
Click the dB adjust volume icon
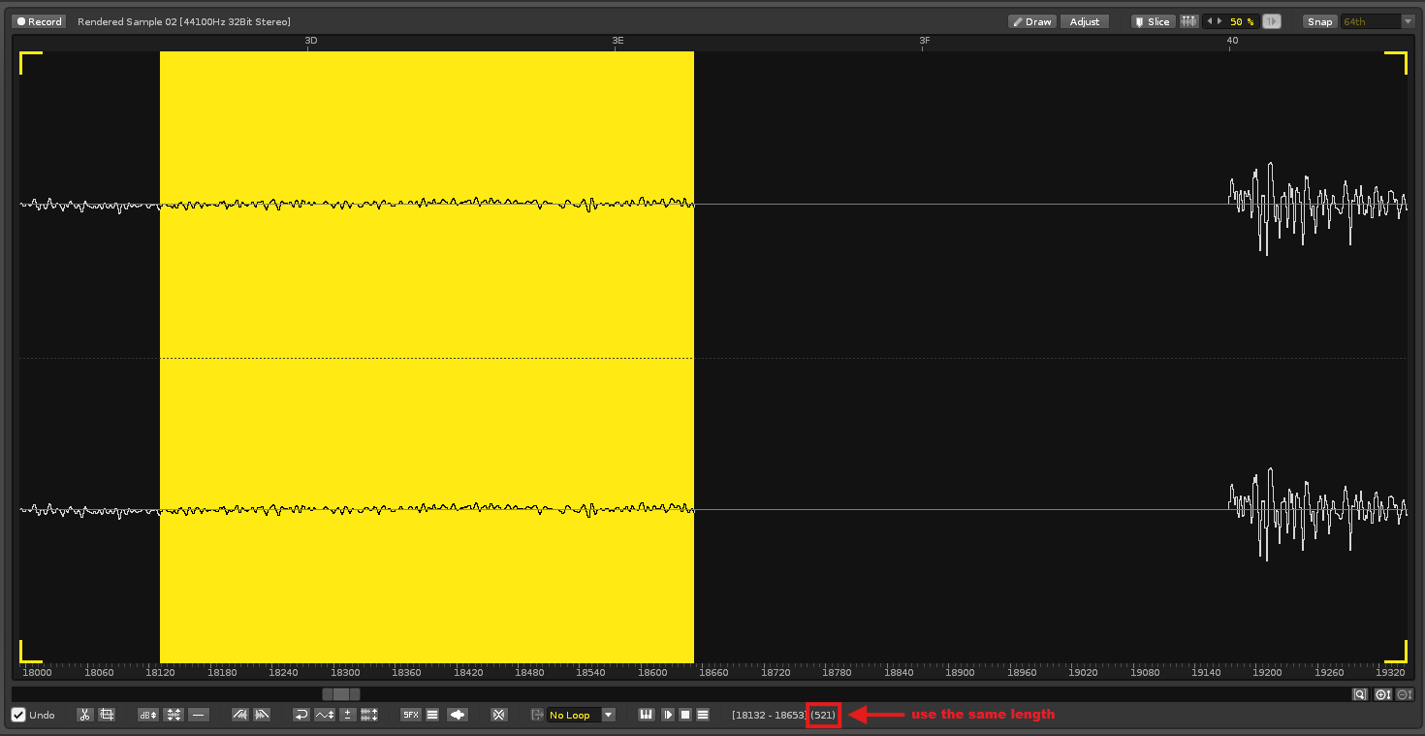(x=148, y=715)
